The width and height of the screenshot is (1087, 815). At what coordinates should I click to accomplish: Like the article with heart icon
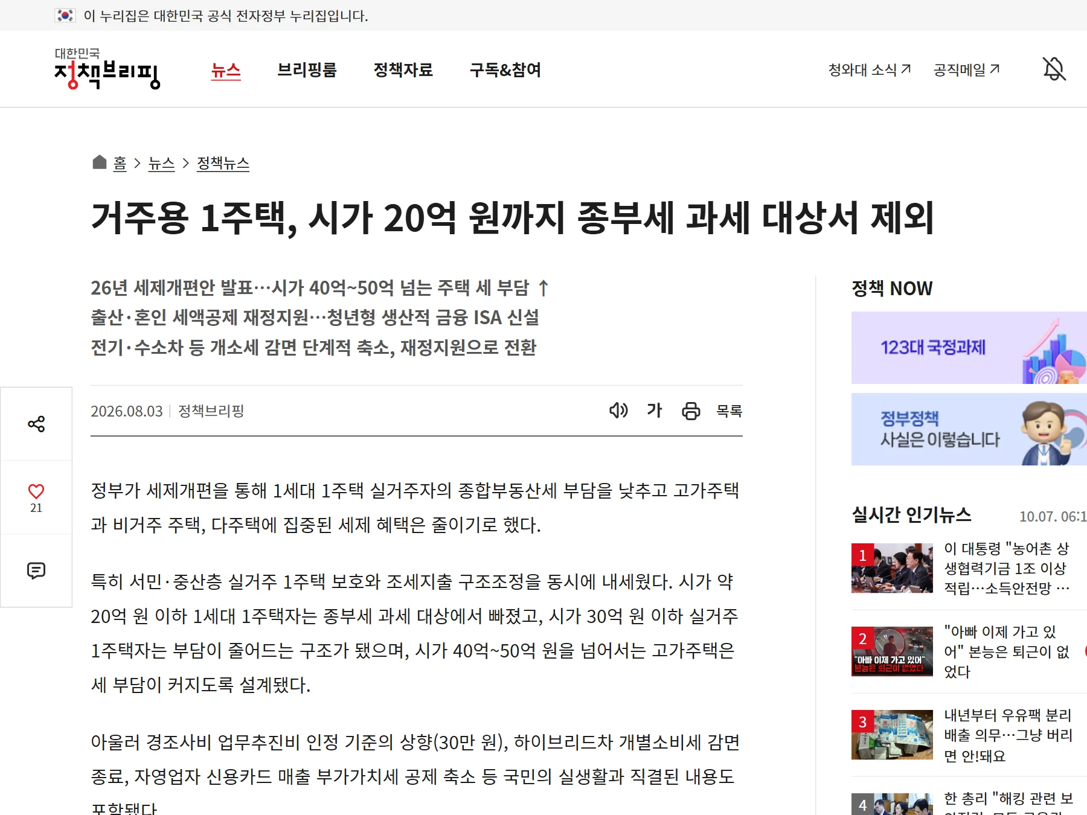pos(36,491)
